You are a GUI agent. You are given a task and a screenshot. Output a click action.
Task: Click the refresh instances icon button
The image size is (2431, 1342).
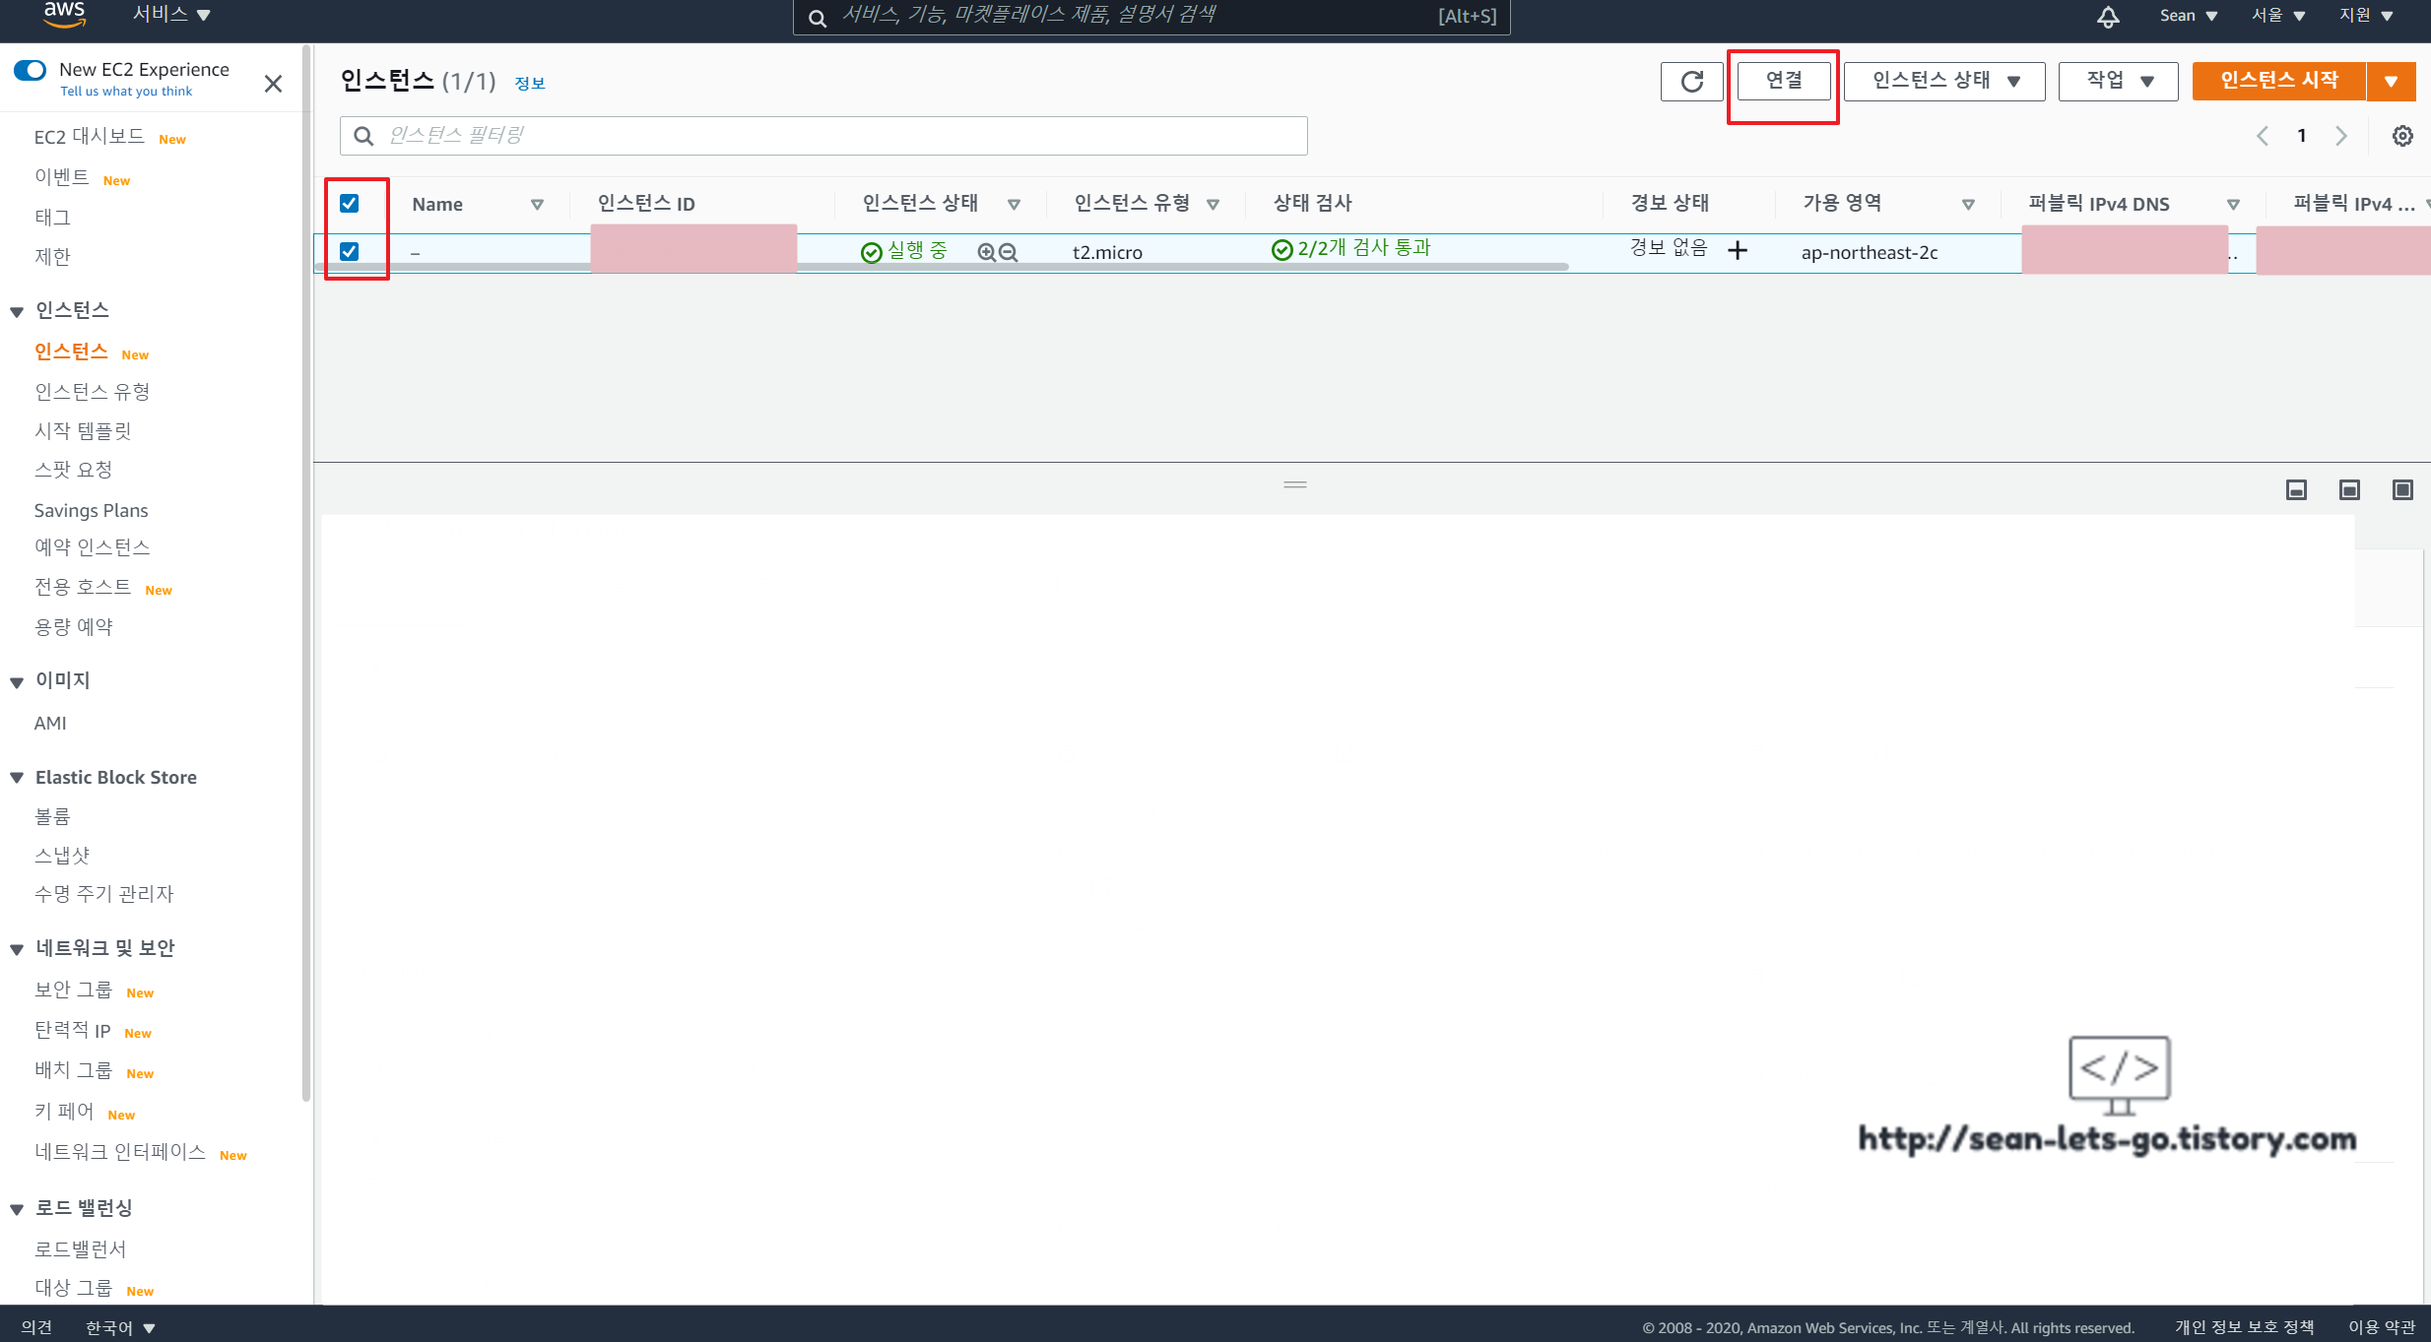1691,81
